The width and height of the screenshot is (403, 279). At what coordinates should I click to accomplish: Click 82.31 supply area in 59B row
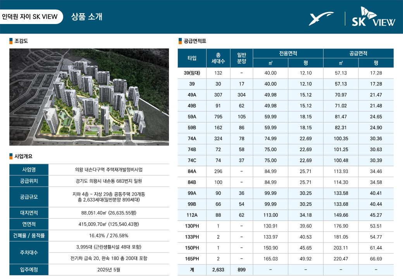coord(341,127)
